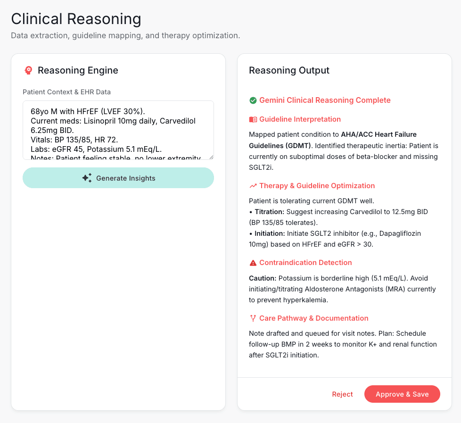Click the Reasoning Engine brain icon

[28, 70]
